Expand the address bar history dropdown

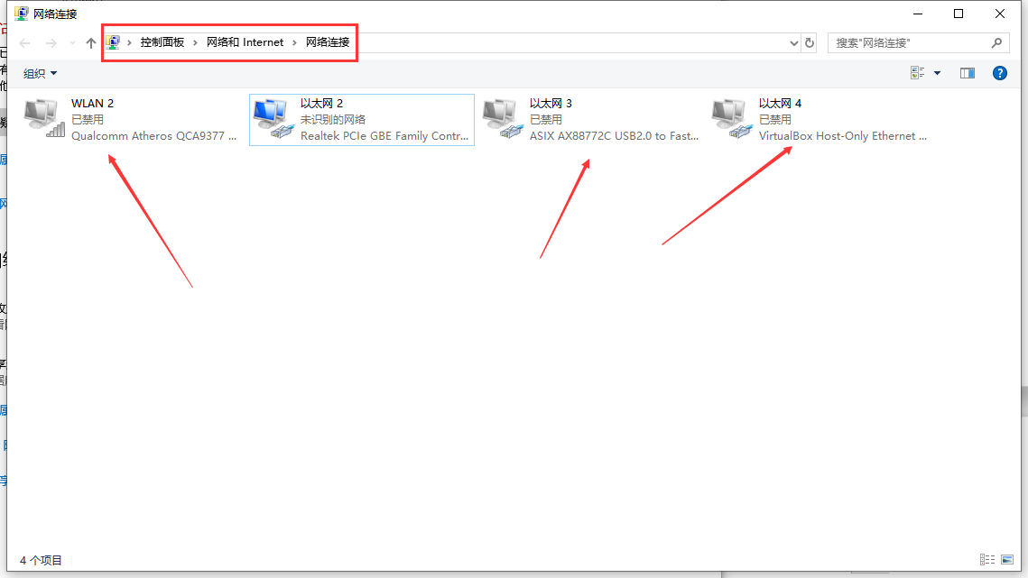[794, 42]
